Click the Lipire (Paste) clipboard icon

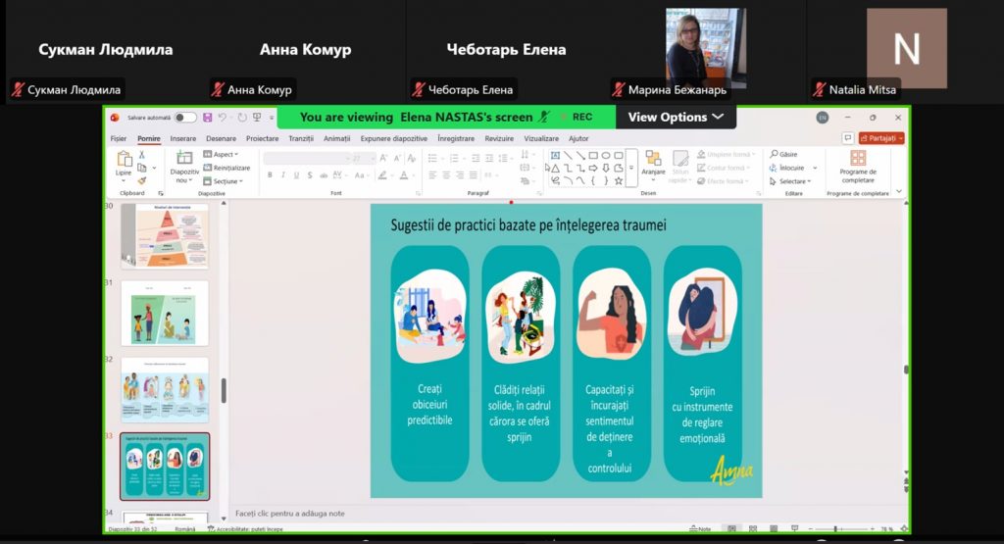click(x=124, y=160)
